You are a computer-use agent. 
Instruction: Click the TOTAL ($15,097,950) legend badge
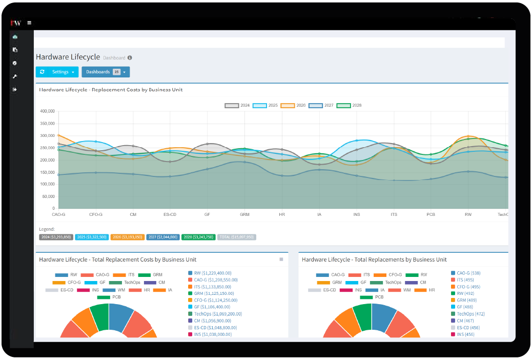pos(236,237)
